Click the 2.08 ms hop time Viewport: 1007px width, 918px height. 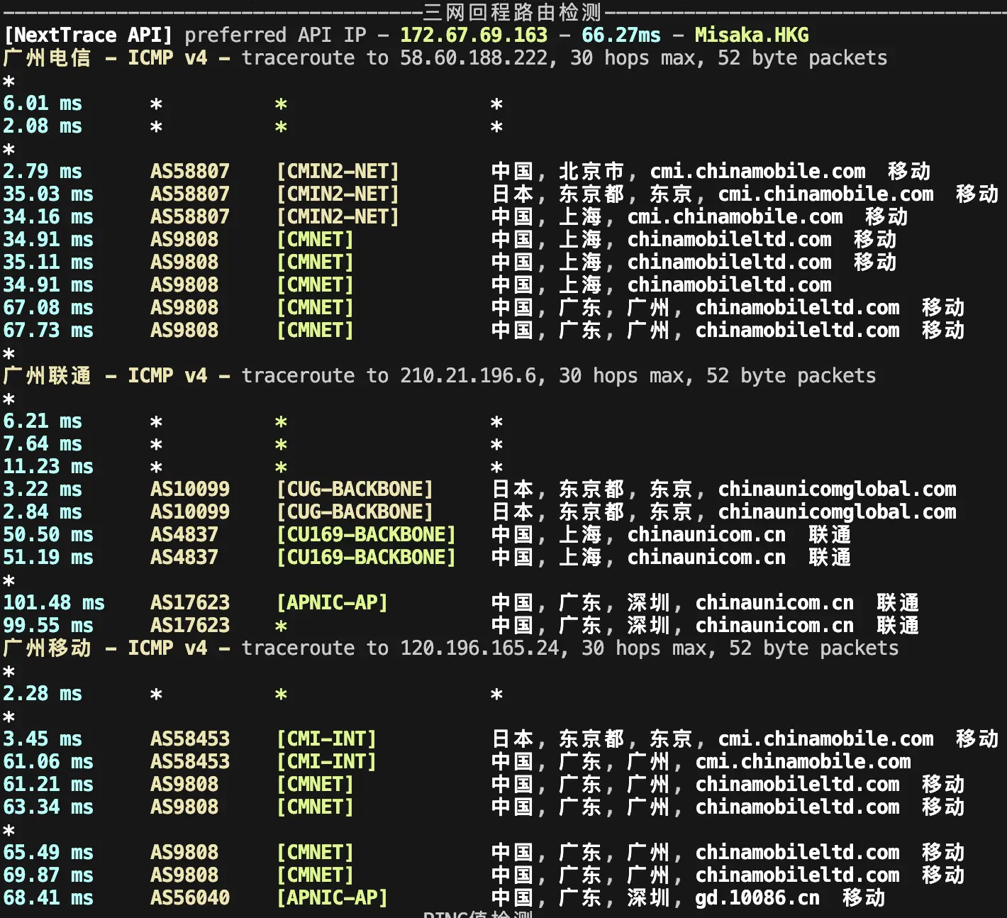[x=43, y=126]
